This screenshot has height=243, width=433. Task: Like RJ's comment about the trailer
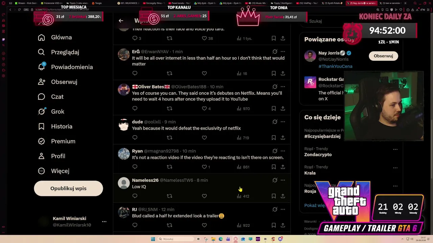(204, 225)
